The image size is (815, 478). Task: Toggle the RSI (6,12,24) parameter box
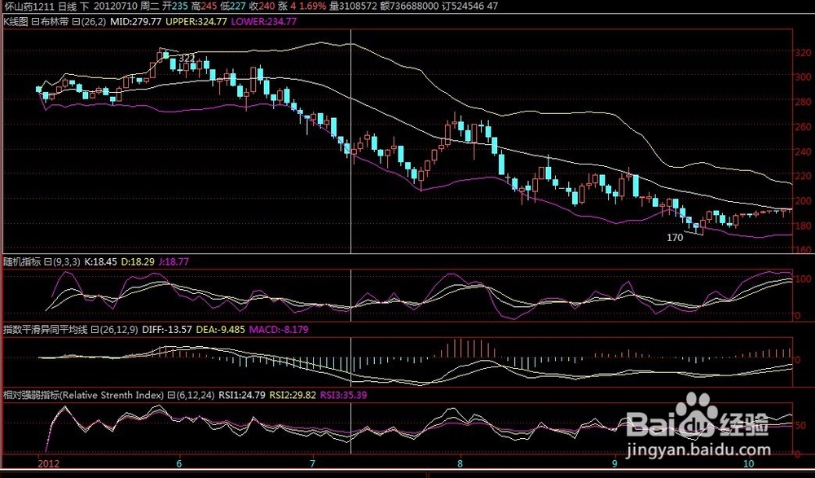pos(171,396)
